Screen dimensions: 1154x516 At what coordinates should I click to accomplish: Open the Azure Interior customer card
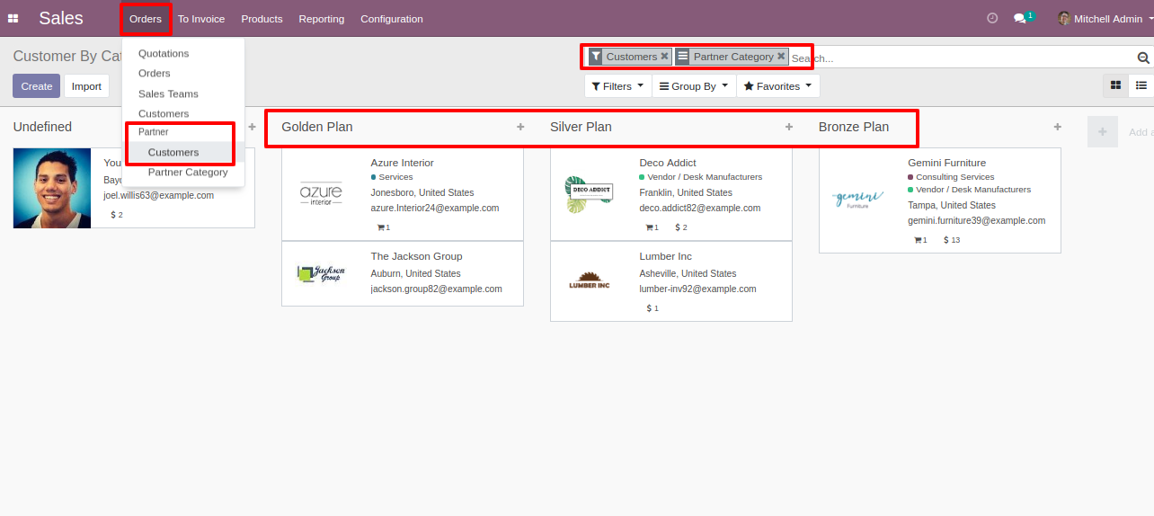(403, 194)
